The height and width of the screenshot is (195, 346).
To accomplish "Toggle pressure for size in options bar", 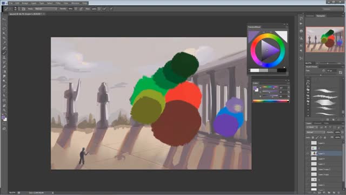I will point(111,9).
